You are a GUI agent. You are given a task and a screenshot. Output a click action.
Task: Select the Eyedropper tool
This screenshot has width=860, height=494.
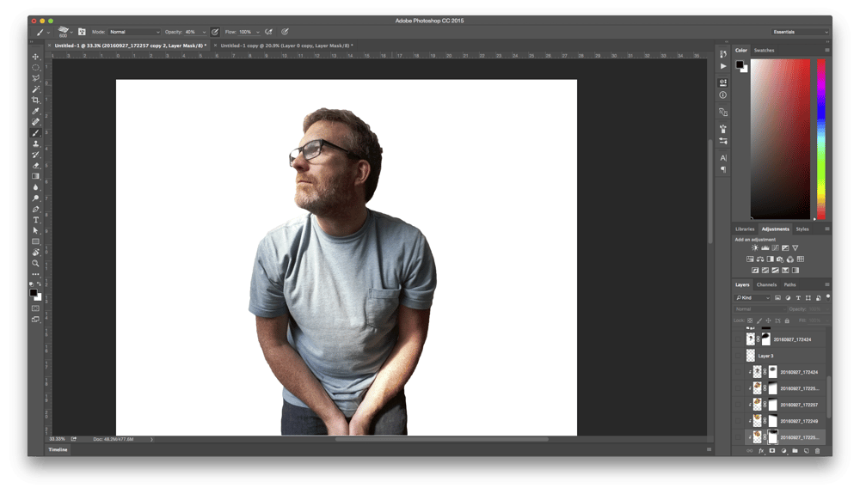35,111
